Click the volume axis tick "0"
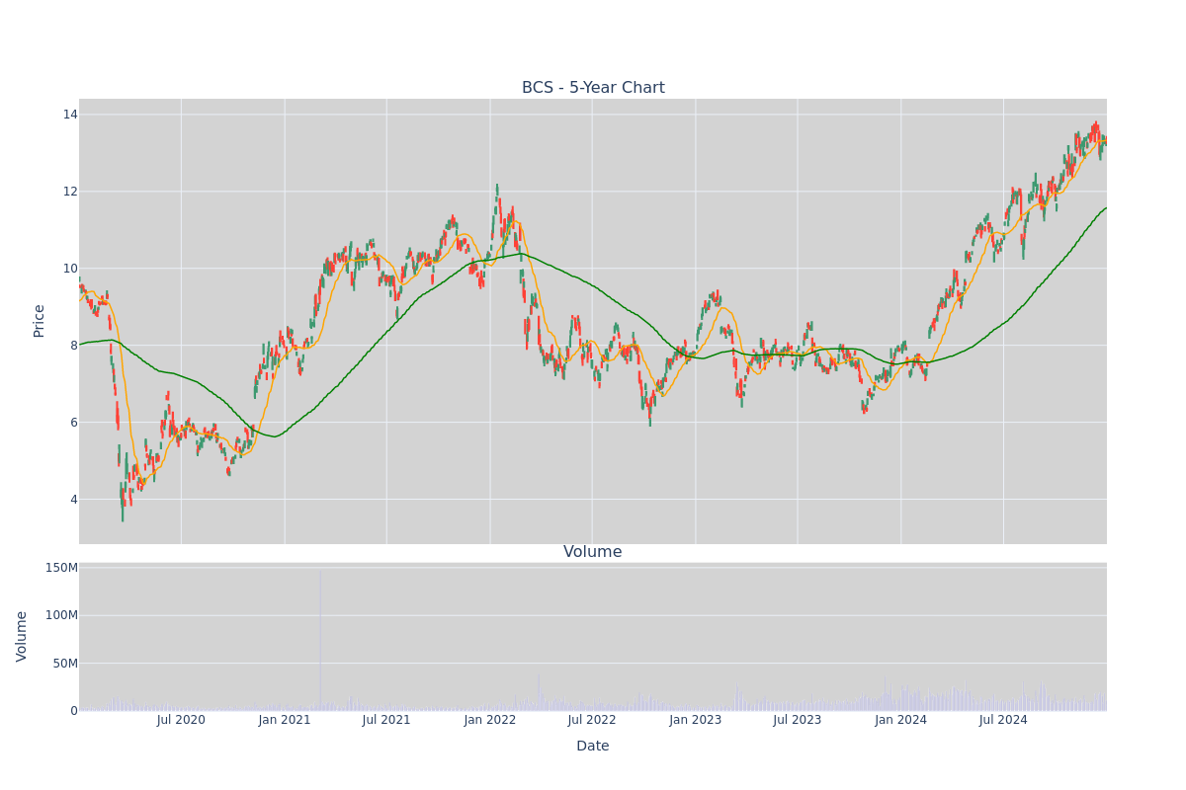 click(74, 711)
